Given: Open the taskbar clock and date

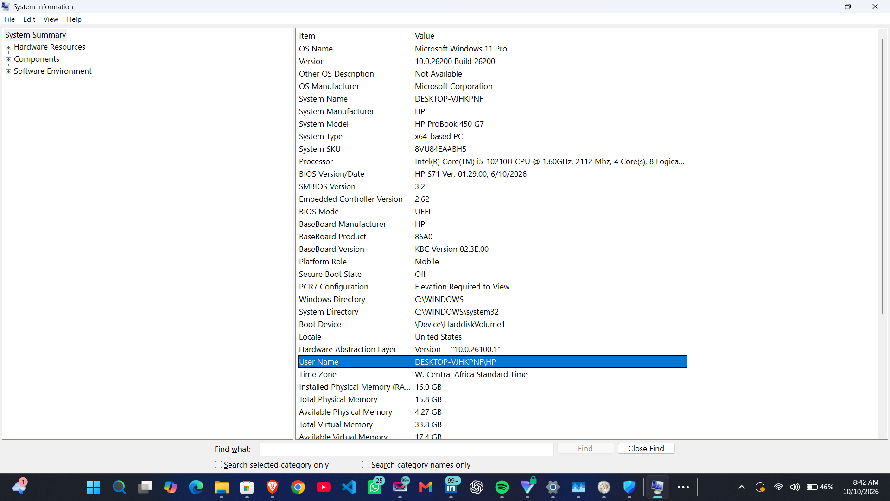Looking at the screenshot, I should click(x=860, y=487).
